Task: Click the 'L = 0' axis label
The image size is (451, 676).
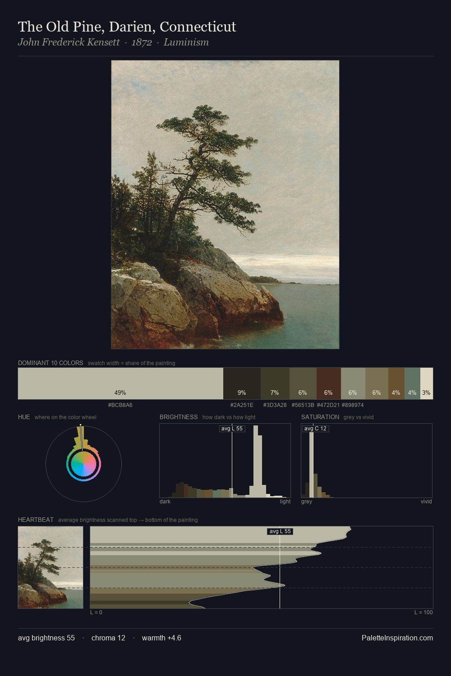Action: point(96,612)
